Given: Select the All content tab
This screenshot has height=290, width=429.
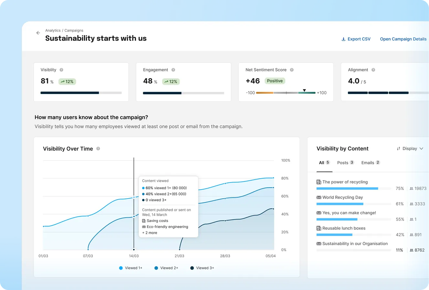Looking at the screenshot, I should [324, 163].
